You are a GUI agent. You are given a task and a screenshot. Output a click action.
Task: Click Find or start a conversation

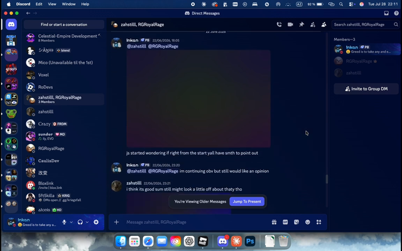[x=64, y=24]
